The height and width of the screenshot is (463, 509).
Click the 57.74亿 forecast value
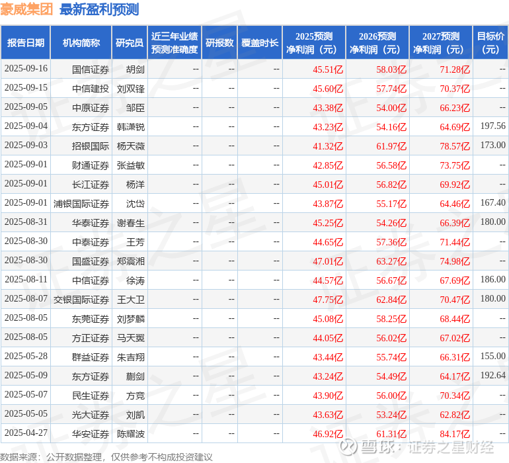(x=391, y=89)
